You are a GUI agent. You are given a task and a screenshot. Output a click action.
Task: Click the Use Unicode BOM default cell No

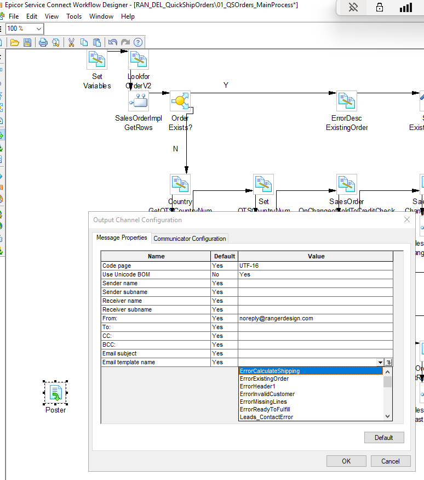pos(225,275)
